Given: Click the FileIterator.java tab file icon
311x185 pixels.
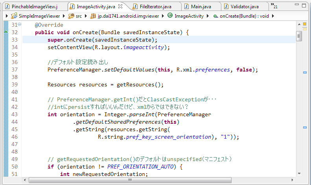Looking at the screenshot, I should coord(135,7).
